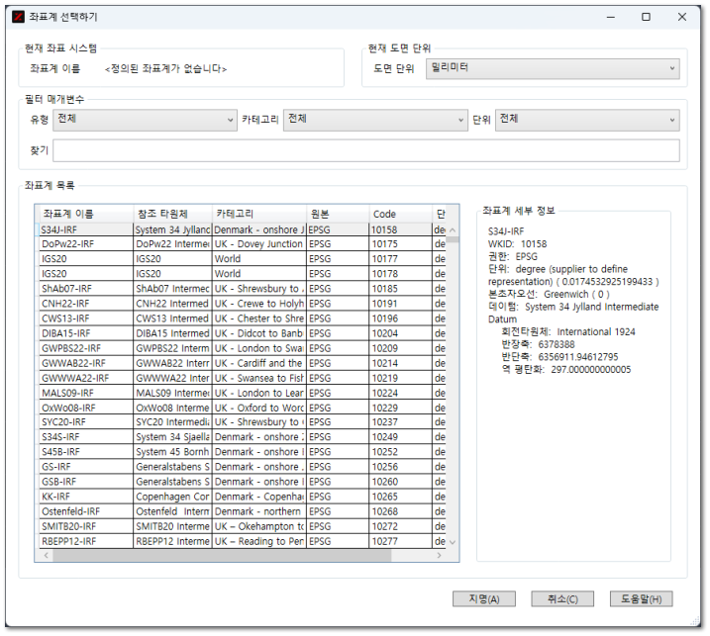710x636 pixels.
Task: Select the S34S-IRF row
Action: point(243,437)
